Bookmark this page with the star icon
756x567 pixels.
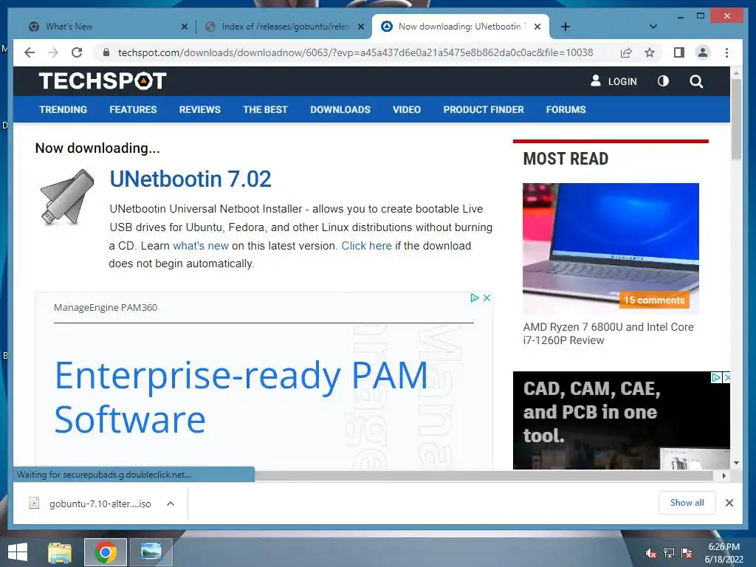pos(650,52)
